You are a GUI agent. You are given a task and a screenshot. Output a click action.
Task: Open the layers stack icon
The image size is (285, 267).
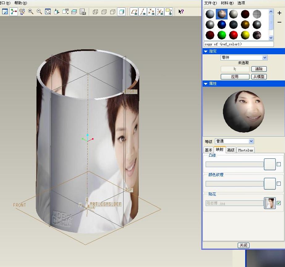click(74, 12)
